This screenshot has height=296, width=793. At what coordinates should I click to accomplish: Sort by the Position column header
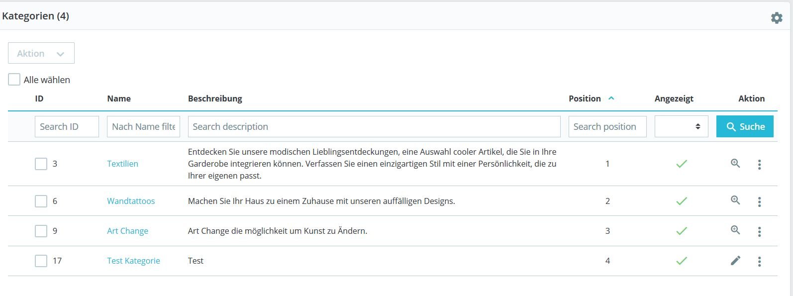coord(585,99)
